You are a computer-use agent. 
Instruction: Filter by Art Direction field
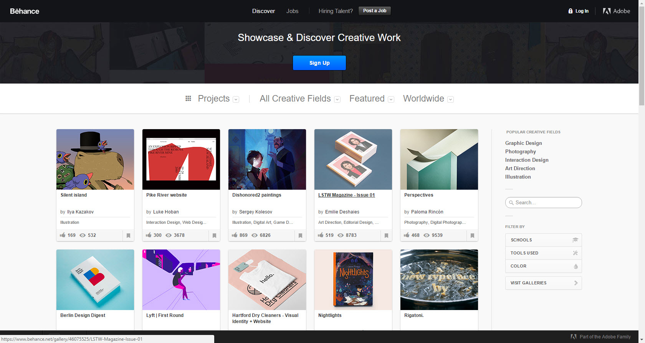tap(520, 168)
